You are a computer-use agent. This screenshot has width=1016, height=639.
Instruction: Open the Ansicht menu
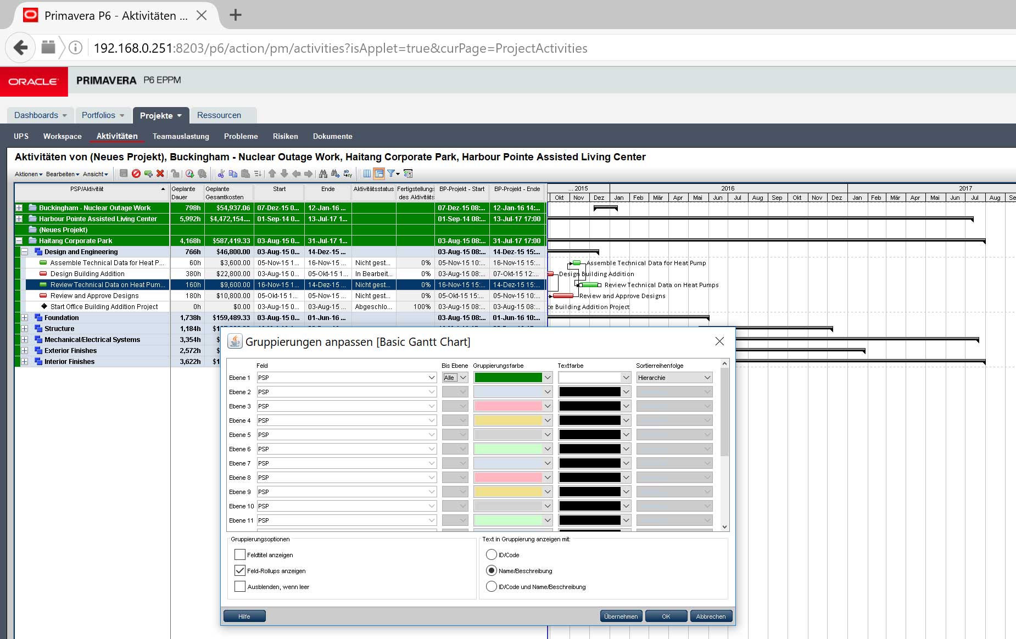point(96,174)
